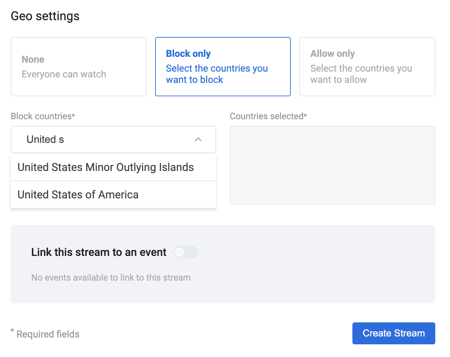
Task: Click the Geo settings heading
Action: [x=45, y=16]
